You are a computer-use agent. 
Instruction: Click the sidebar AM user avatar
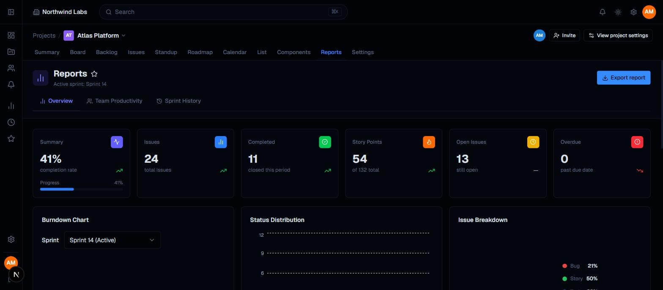pos(11,263)
